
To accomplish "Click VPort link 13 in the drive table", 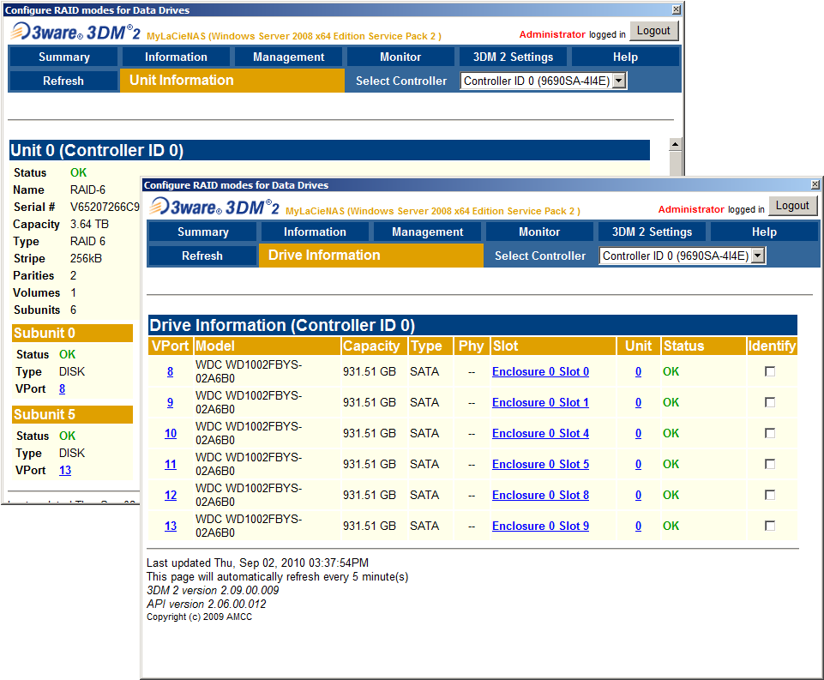I will (x=171, y=526).
